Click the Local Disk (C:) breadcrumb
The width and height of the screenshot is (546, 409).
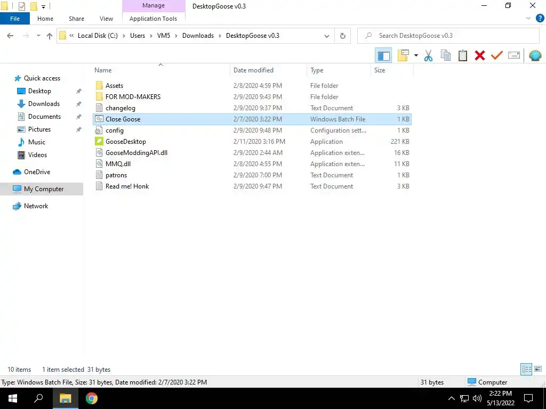point(98,36)
